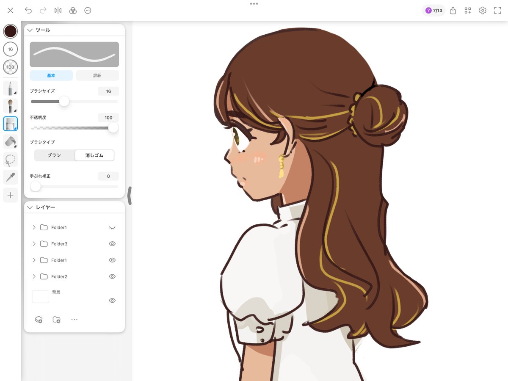Select the paintbrush tool in sidebar
This screenshot has width=508, height=381.
pyautogui.click(x=11, y=106)
